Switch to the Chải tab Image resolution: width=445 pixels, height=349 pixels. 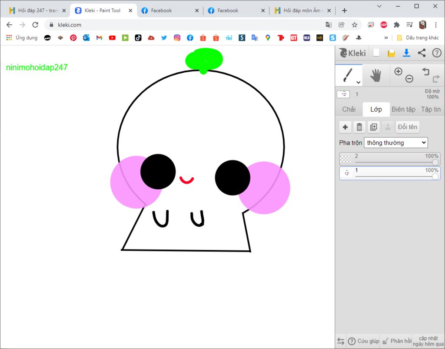point(349,109)
